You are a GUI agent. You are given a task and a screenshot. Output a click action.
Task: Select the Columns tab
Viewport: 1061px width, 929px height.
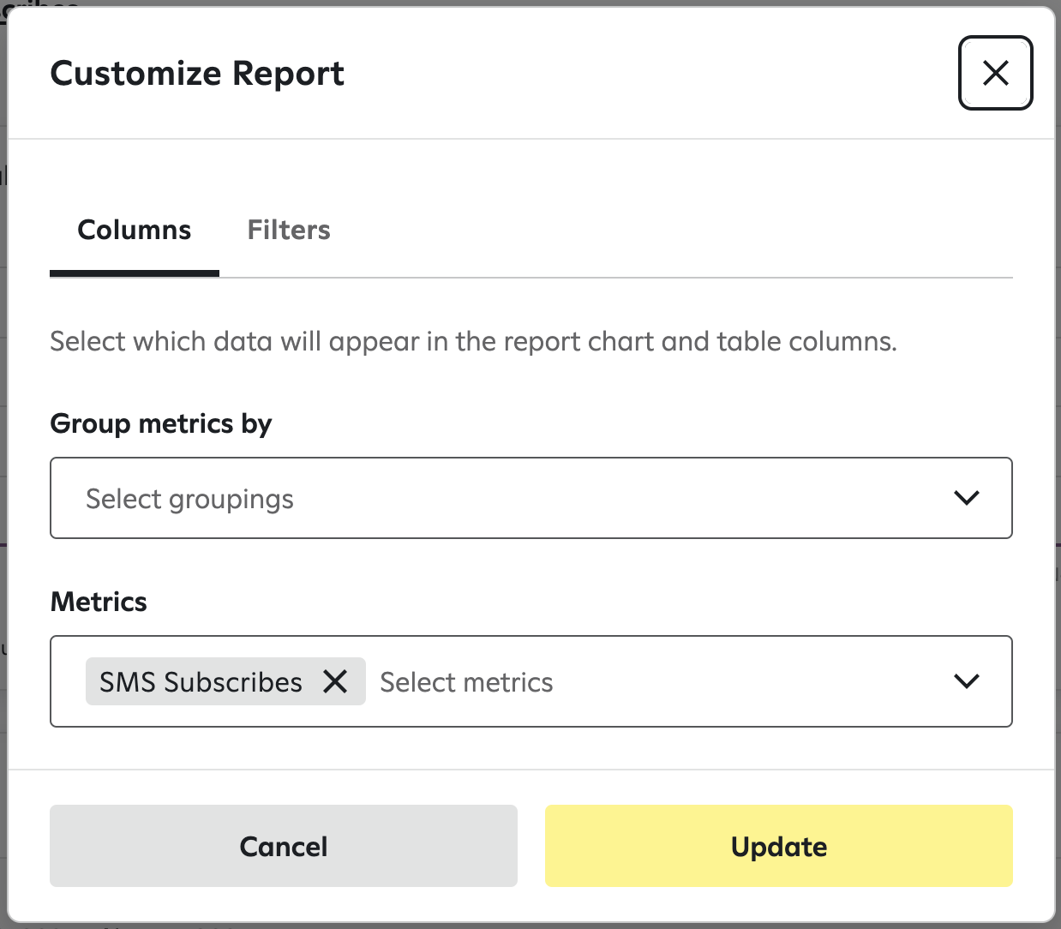pos(135,230)
